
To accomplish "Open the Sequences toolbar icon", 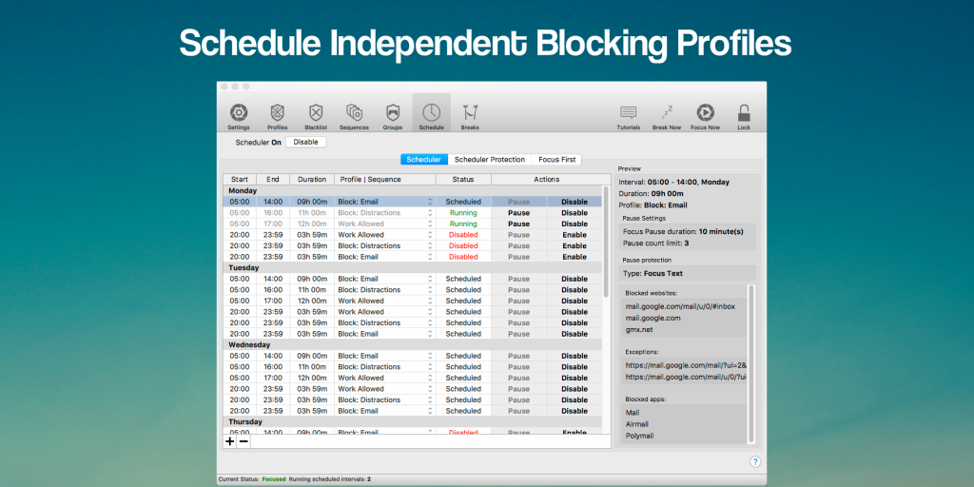I will 354,112.
